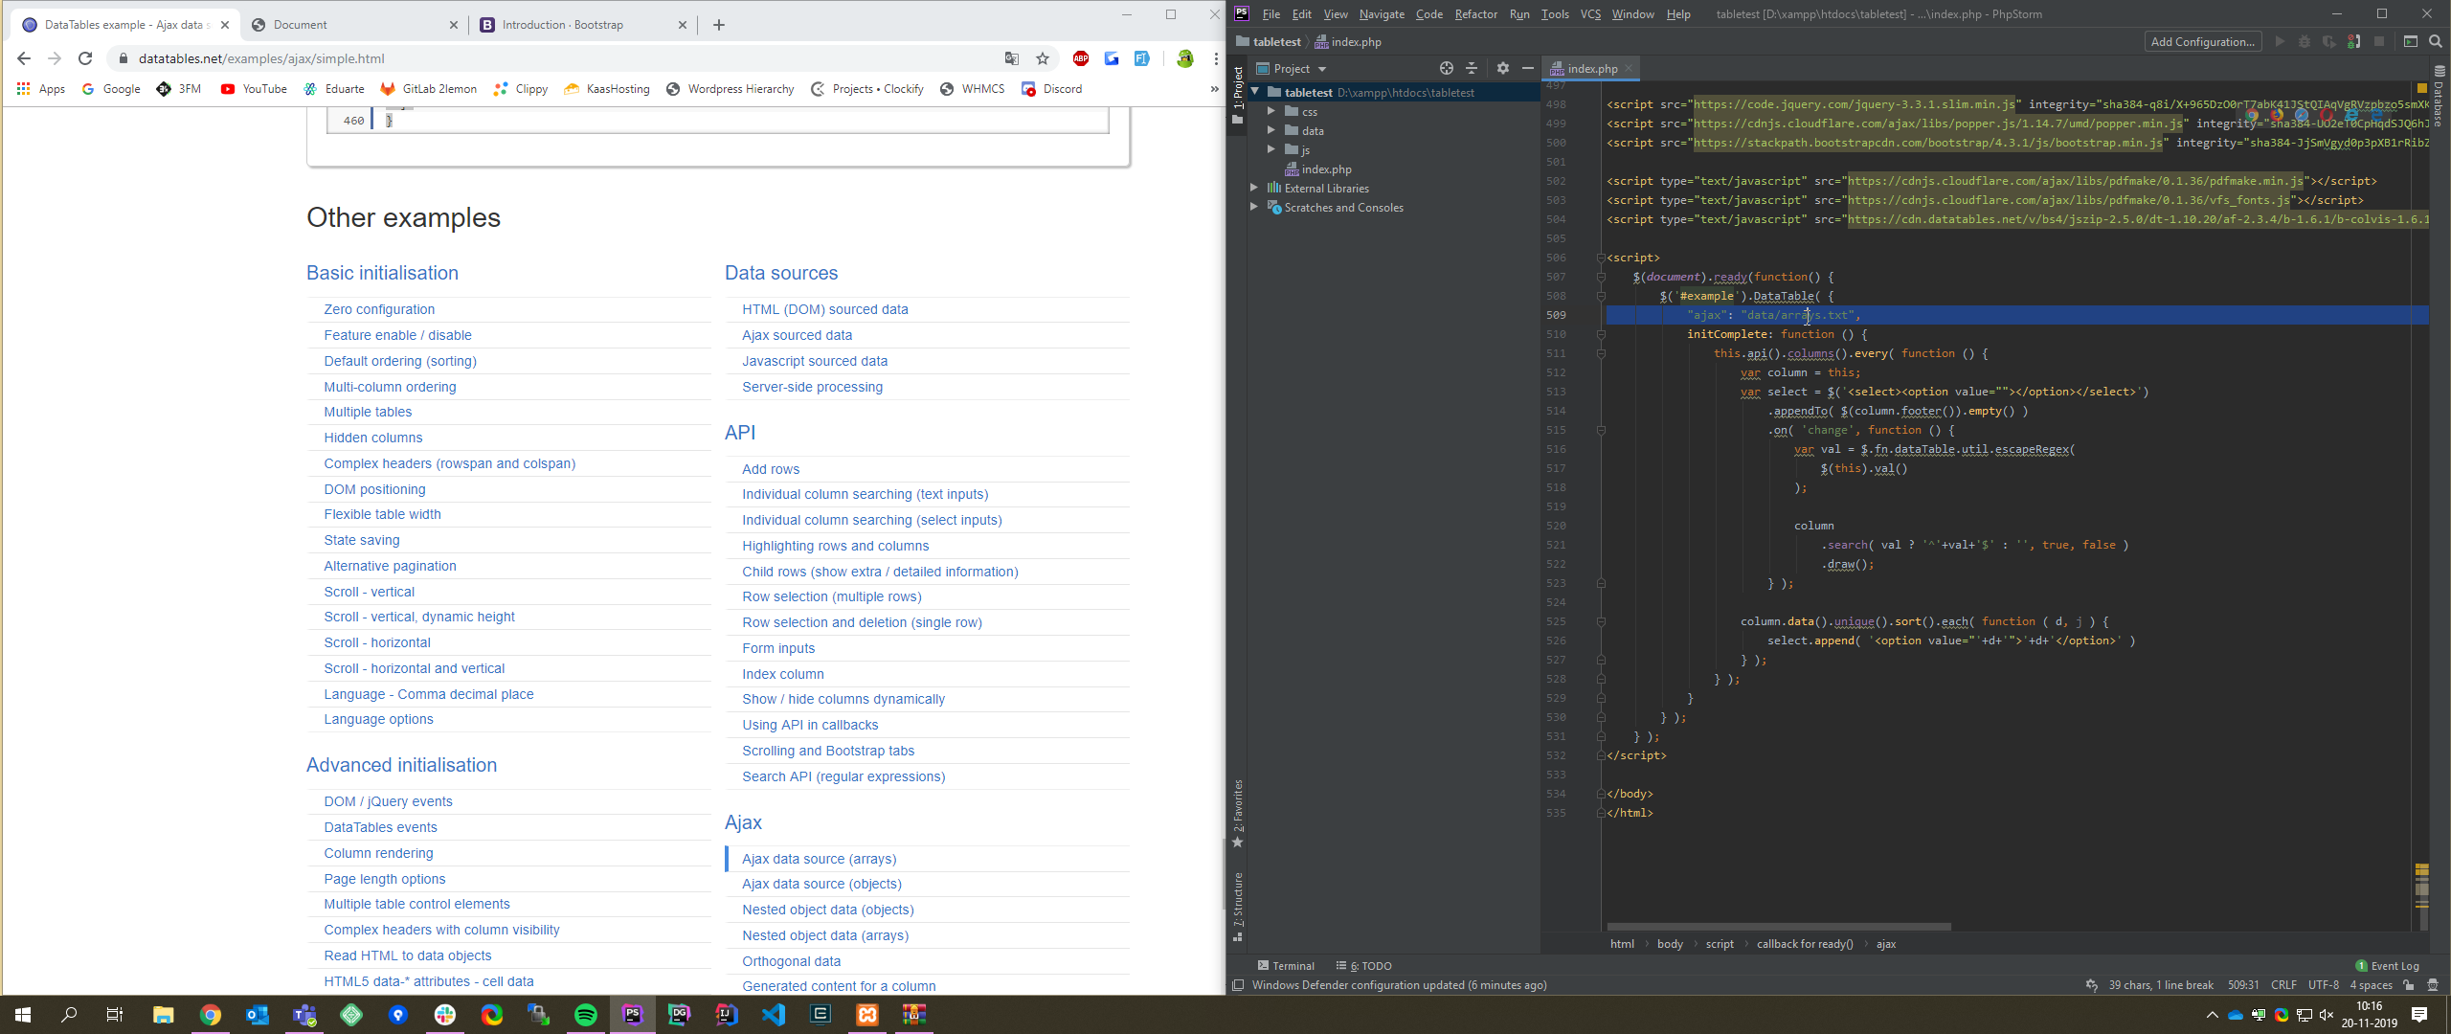This screenshot has width=2451, height=1034.
Task: Toggle the Database tool window stripe button
Action: [x=2439, y=96]
